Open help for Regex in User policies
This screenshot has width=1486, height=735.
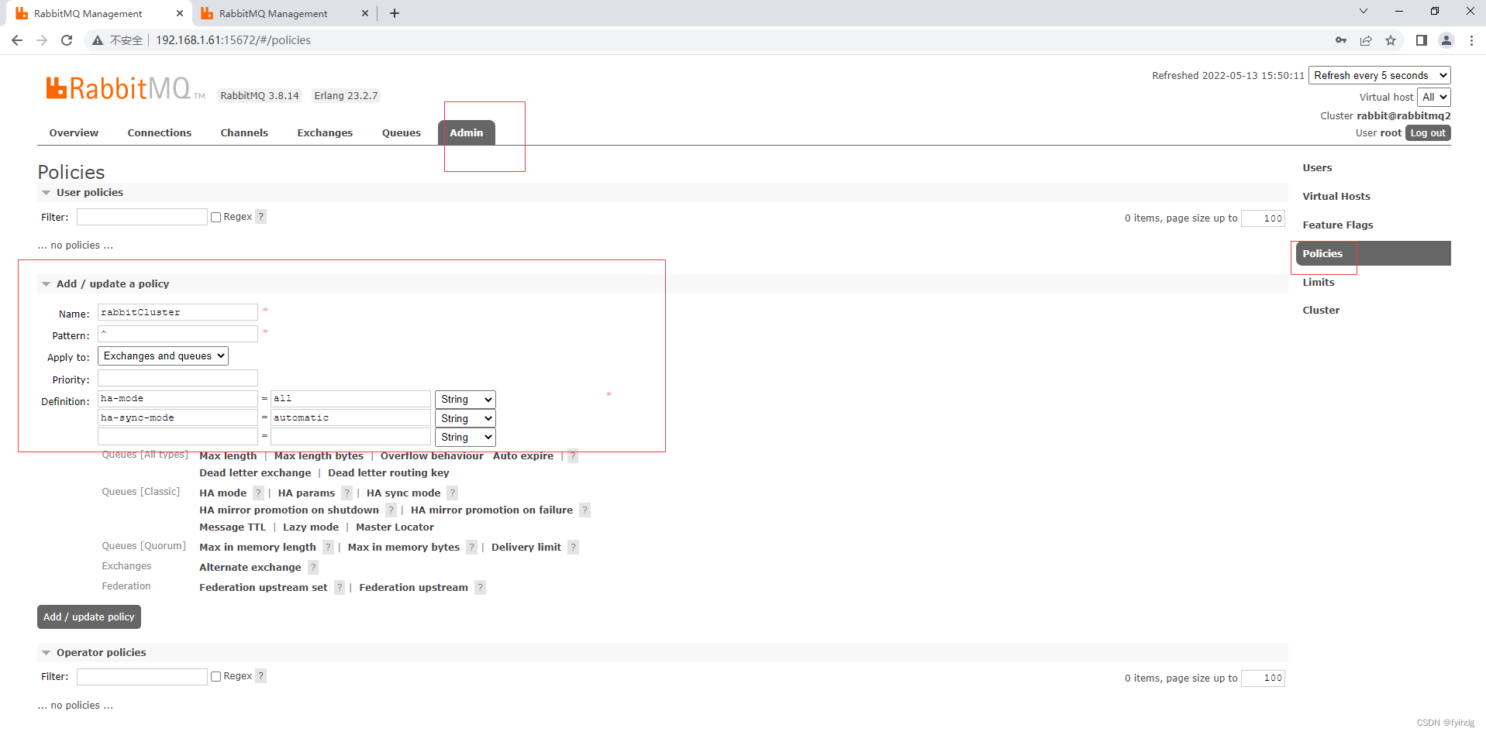[261, 217]
